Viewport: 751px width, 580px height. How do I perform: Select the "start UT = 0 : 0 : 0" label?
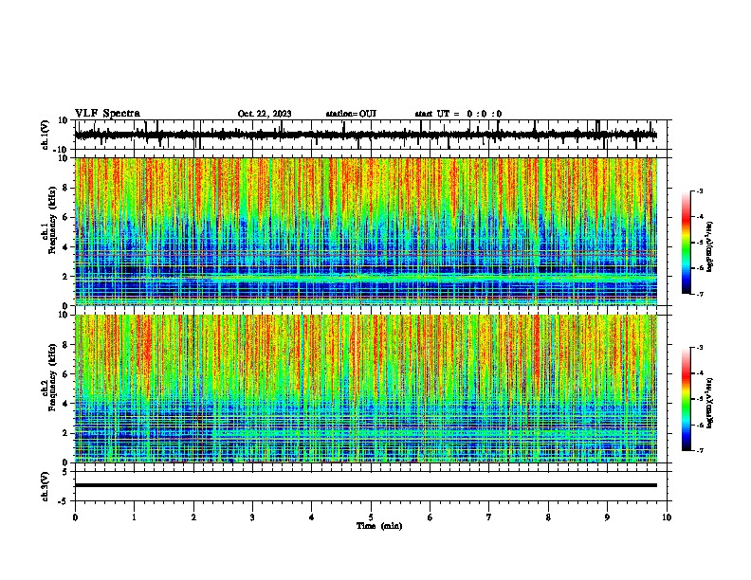click(x=458, y=114)
